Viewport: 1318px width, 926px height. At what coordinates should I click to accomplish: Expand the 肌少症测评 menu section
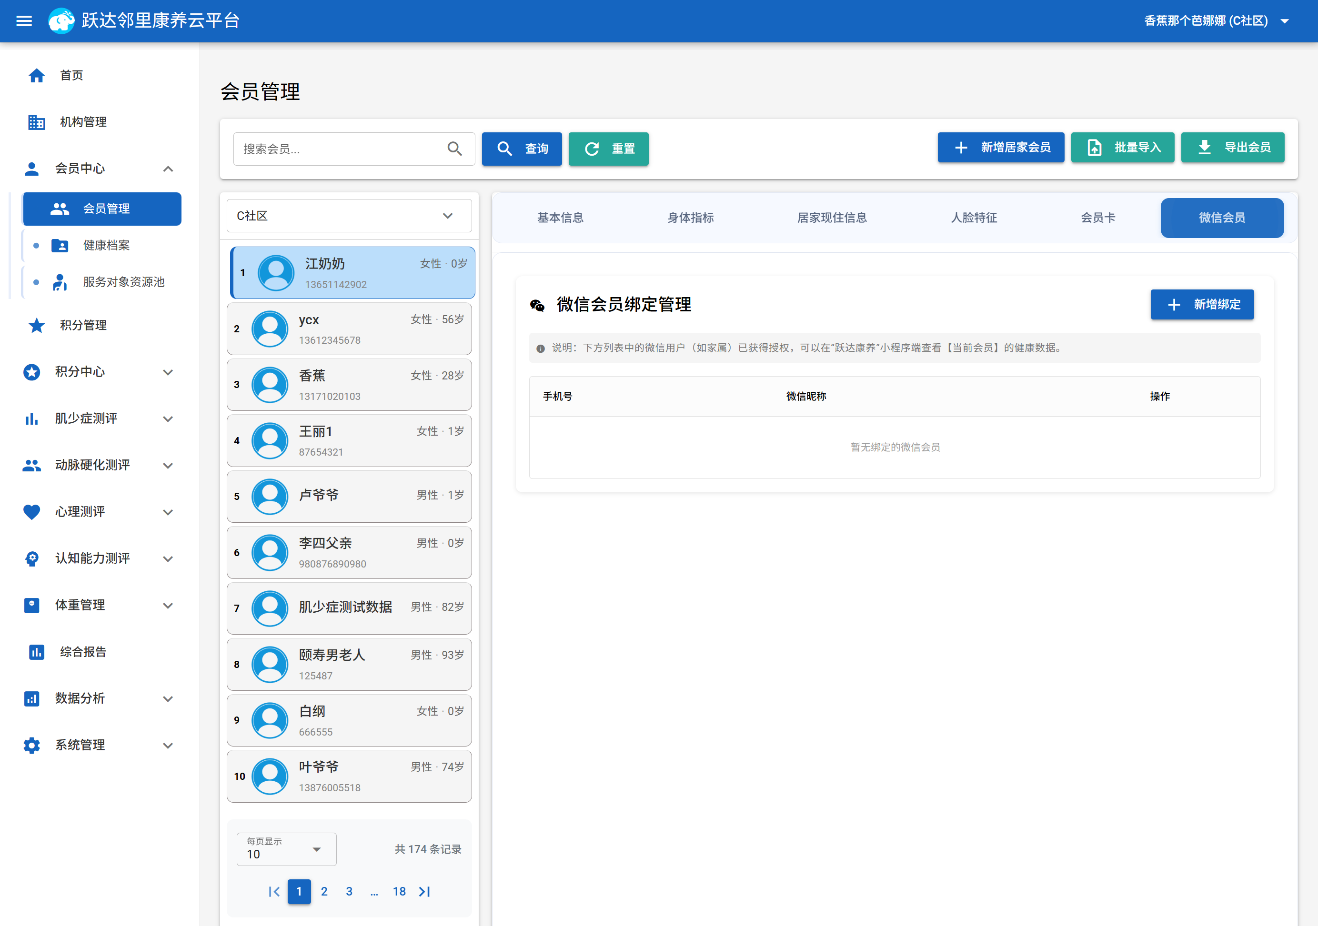pyautogui.click(x=168, y=419)
